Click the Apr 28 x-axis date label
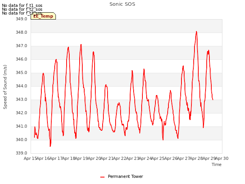The width and height of the screenshot is (245, 184). [x=196, y=158]
